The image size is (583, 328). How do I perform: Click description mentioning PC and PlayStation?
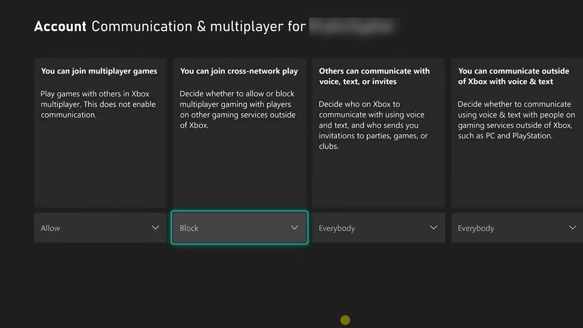pyautogui.click(x=516, y=120)
